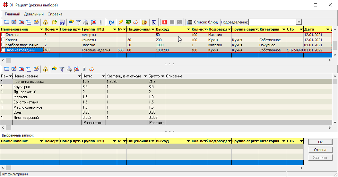Viewport: 338px width, 177px height.
Task: Check the box for Компот row
Action: coord(3,40)
